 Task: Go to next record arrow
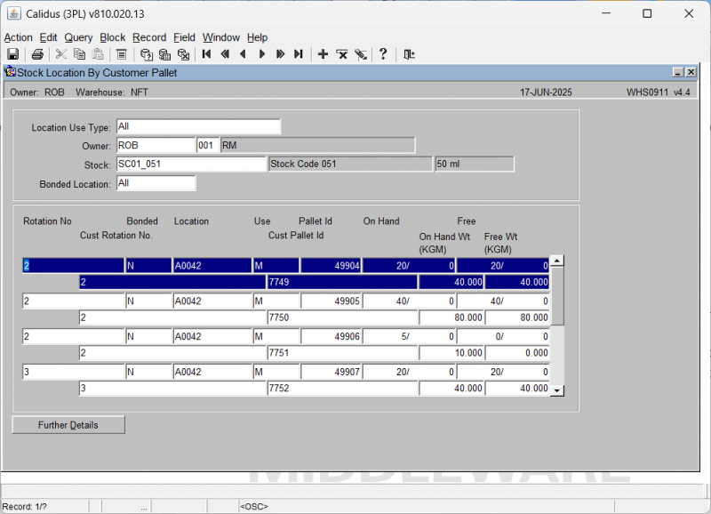(x=261, y=54)
